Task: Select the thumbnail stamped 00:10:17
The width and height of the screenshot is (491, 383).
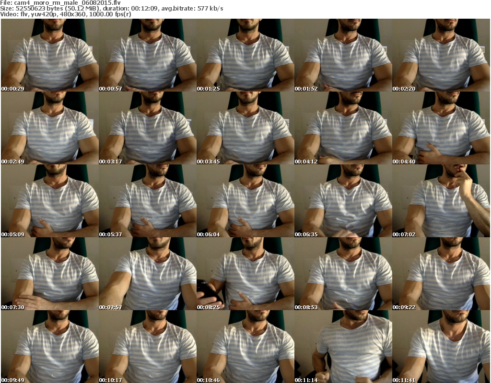Action: coord(148,347)
